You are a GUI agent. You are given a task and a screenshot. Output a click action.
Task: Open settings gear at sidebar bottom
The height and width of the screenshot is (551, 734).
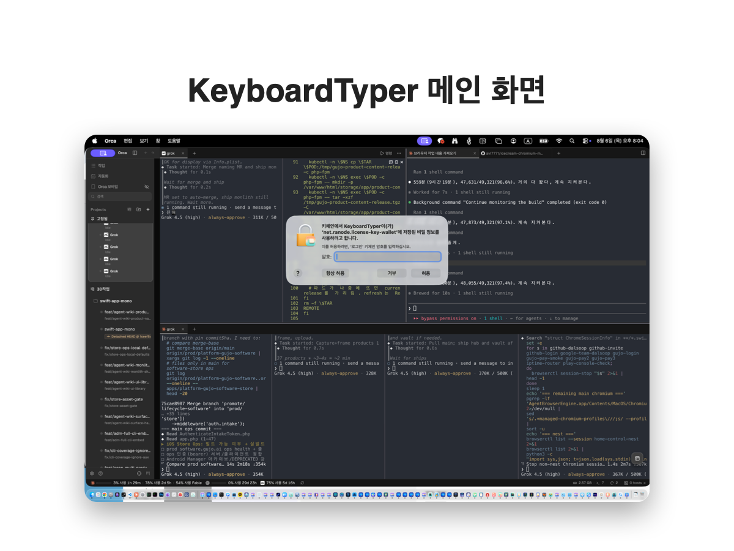[92, 473]
